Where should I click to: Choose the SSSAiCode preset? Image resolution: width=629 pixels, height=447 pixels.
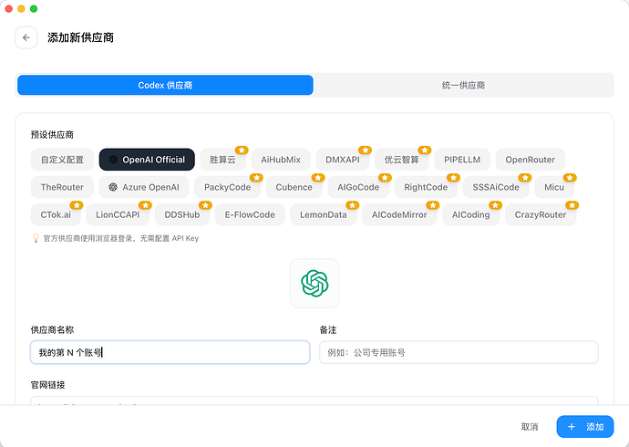(x=496, y=187)
